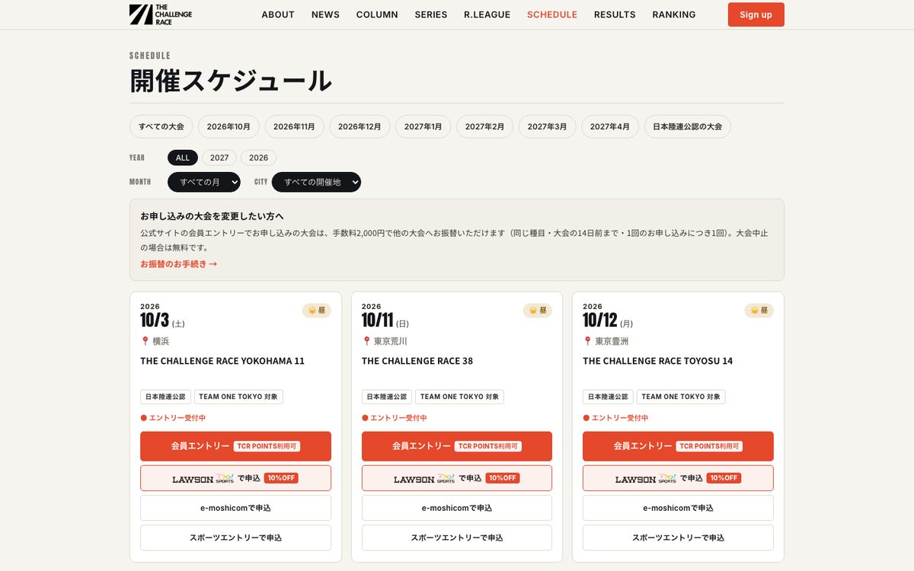Open SERIES in the top navigation
This screenshot has height=571, width=914.
pyautogui.click(x=431, y=14)
